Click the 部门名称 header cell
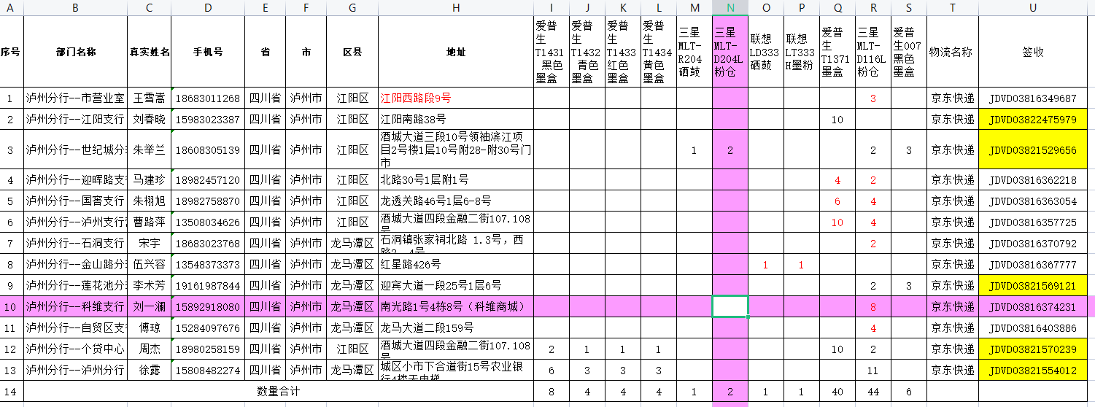Viewport: 1095px width, 407px height. 75,52
